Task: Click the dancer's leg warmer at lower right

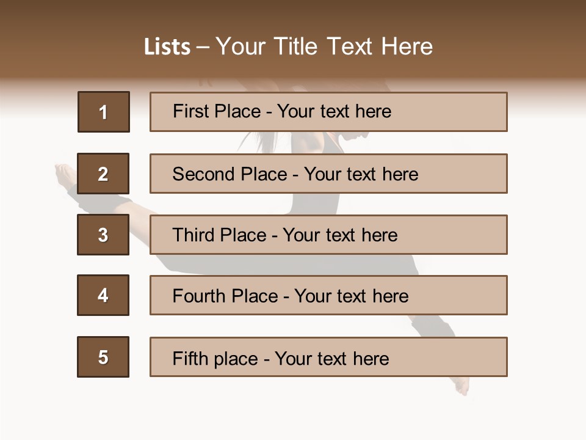Action: click(435, 326)
